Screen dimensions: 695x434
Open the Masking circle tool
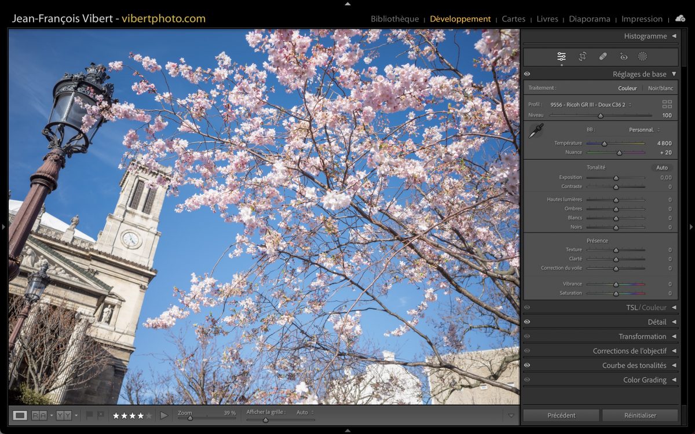[642, 57]
